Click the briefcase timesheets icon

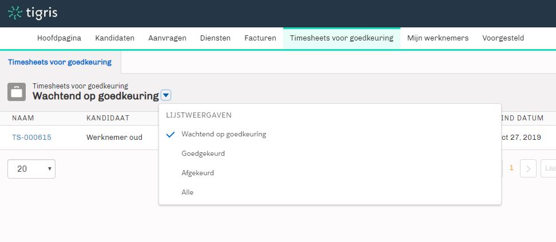point(17,92)
